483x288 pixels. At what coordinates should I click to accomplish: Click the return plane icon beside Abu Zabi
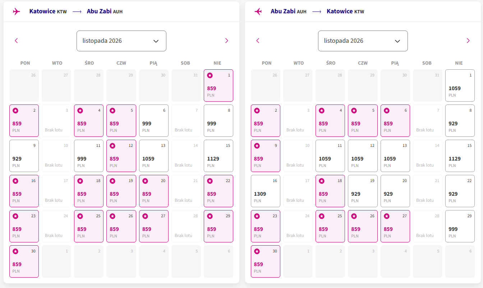point(258,11)
